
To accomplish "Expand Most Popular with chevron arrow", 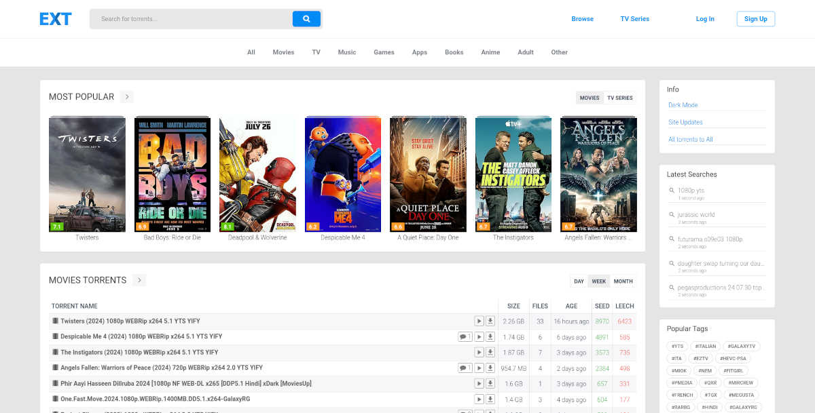I will 126,97.
